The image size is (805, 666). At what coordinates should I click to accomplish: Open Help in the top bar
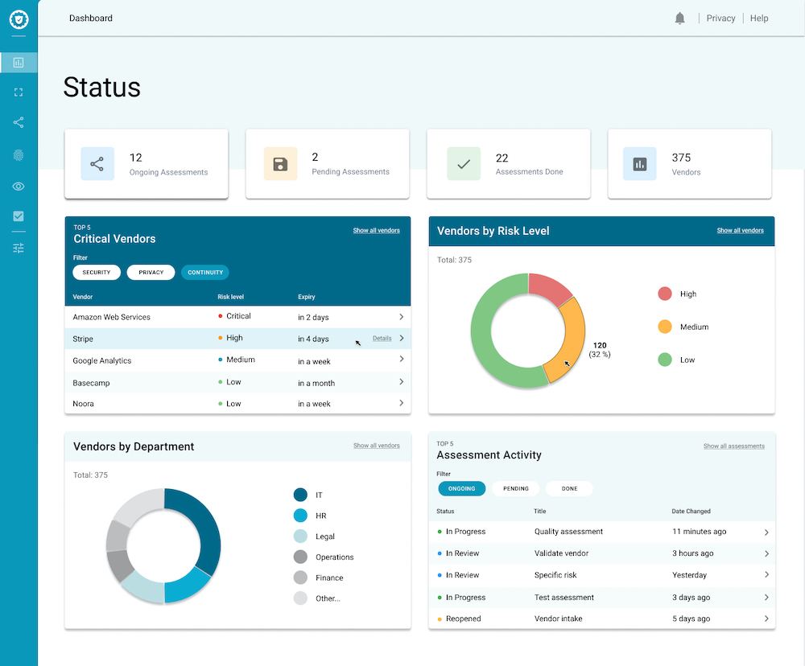click(759, 18)
